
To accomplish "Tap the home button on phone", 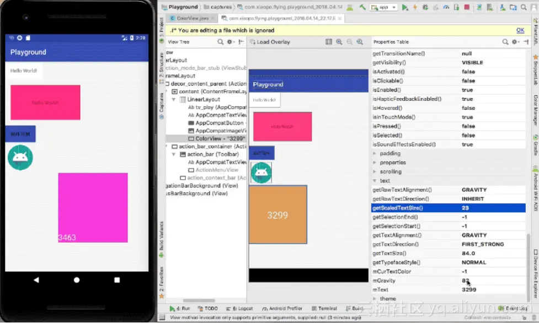I will point(77,280).
